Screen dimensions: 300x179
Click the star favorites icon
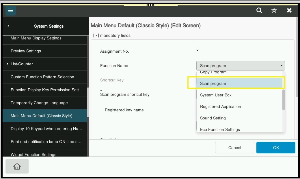click(x=274, y=11)
